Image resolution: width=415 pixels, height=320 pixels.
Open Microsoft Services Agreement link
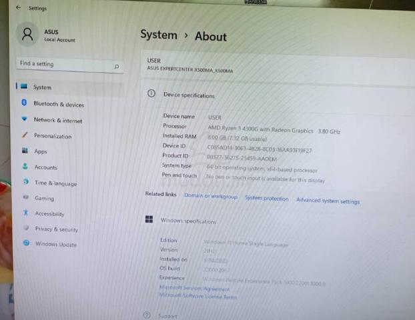pyautogui.click(x=195, y=288)
